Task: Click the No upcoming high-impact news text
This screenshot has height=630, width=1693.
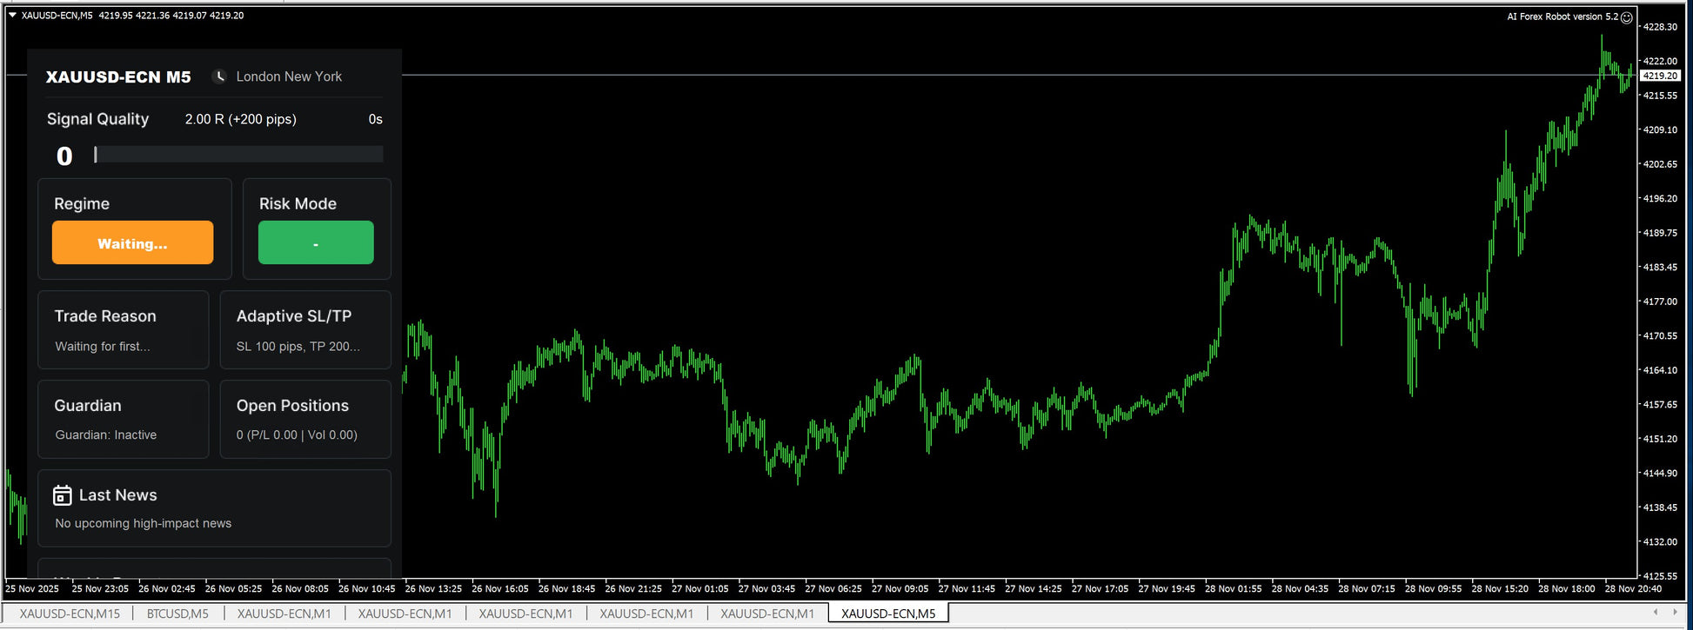Action: (x=144, y=523)
